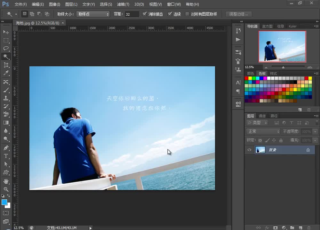This screenshot has height=230, width=320.
Task: Open the 滤镜(T) menu
Action: tap(123, 4)
